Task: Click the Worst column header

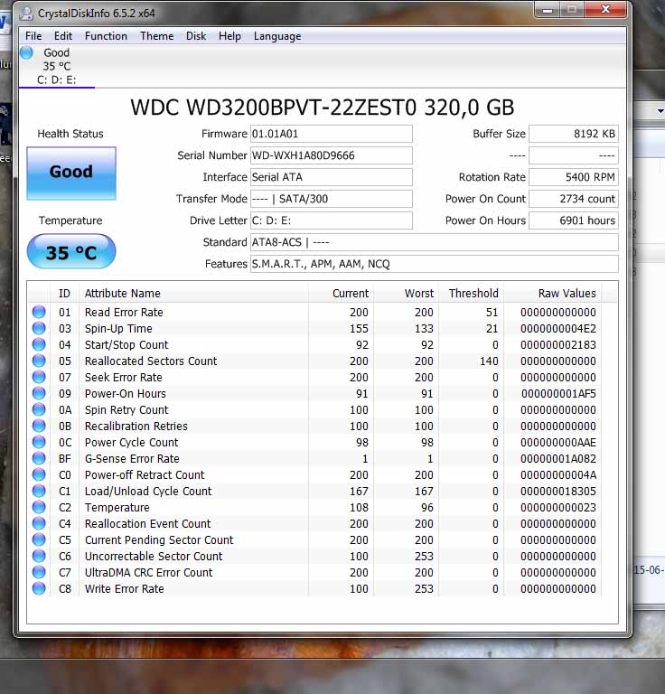Action: [x=406, y=294]
